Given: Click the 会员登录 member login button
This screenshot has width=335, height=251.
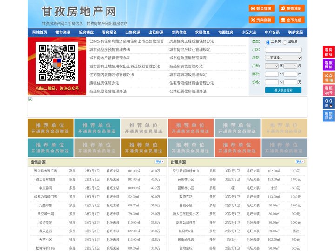Looking at the screenshot, I should click(261, 8).
